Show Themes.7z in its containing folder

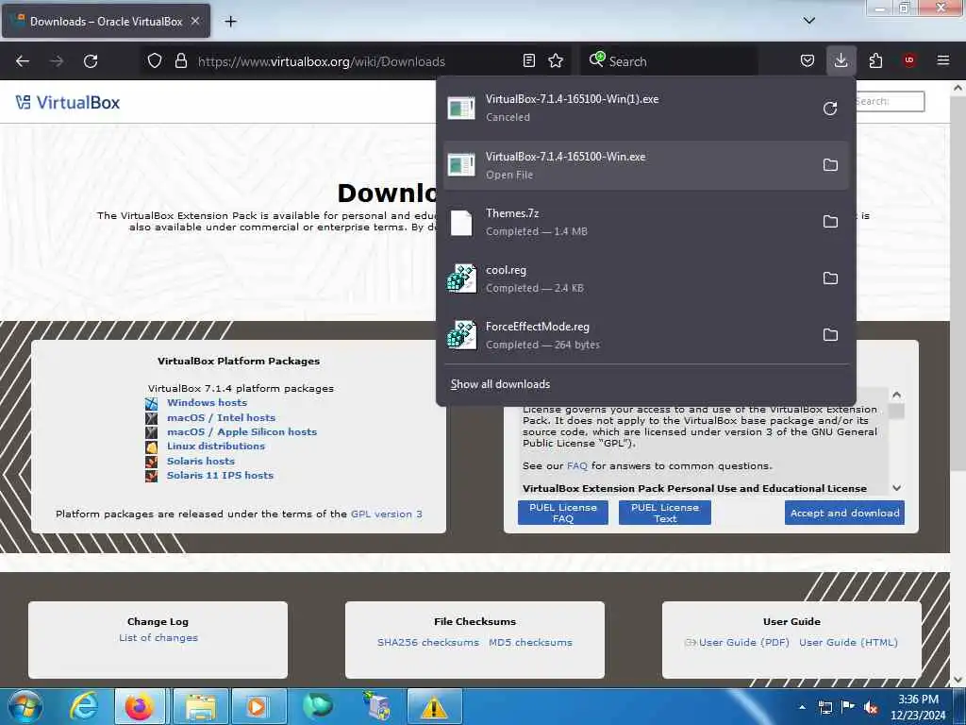pos(830,222)
